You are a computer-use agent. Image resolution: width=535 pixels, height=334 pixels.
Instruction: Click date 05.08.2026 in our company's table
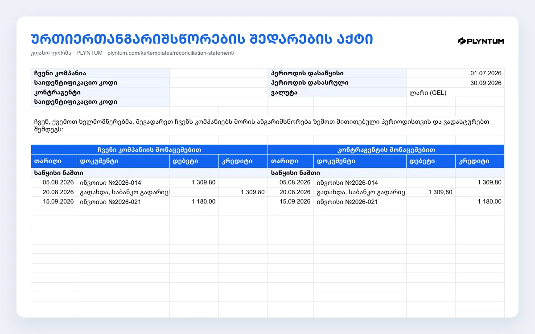[x=58, y=183]
